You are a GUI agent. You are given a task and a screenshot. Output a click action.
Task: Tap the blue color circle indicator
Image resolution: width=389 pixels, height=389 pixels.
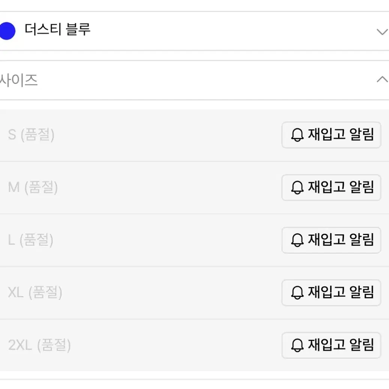click(7, 31)
